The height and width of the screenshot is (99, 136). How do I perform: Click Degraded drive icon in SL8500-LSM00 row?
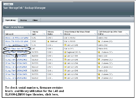(x=65, y=52)
